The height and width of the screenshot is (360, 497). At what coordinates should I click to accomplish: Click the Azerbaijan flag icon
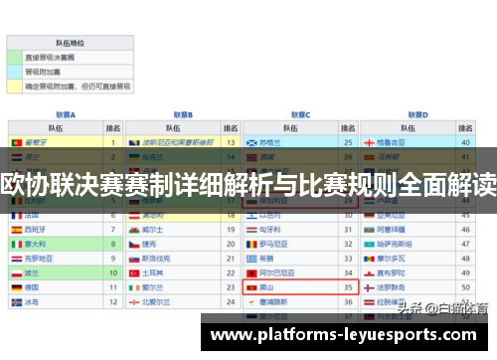tap(369, 230)
